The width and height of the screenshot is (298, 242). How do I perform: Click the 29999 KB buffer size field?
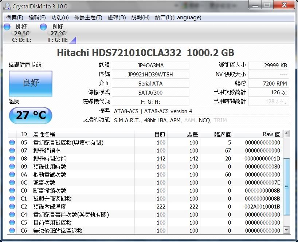[268, 65]
